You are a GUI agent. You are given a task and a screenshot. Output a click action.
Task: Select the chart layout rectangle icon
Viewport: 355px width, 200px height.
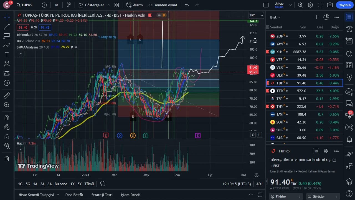[x=266, y=5]
